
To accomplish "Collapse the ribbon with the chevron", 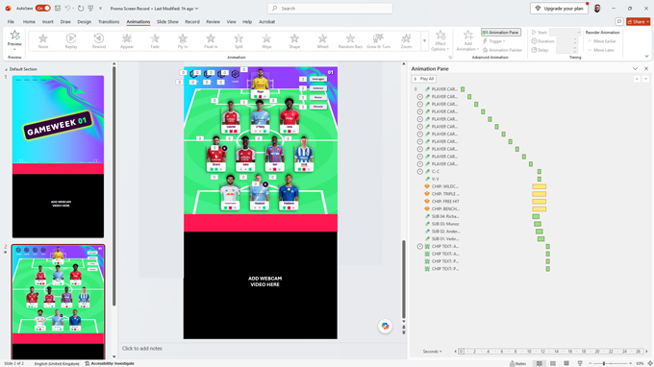I will pos(646,57).
